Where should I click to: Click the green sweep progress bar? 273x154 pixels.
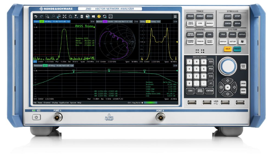point(150,103)
